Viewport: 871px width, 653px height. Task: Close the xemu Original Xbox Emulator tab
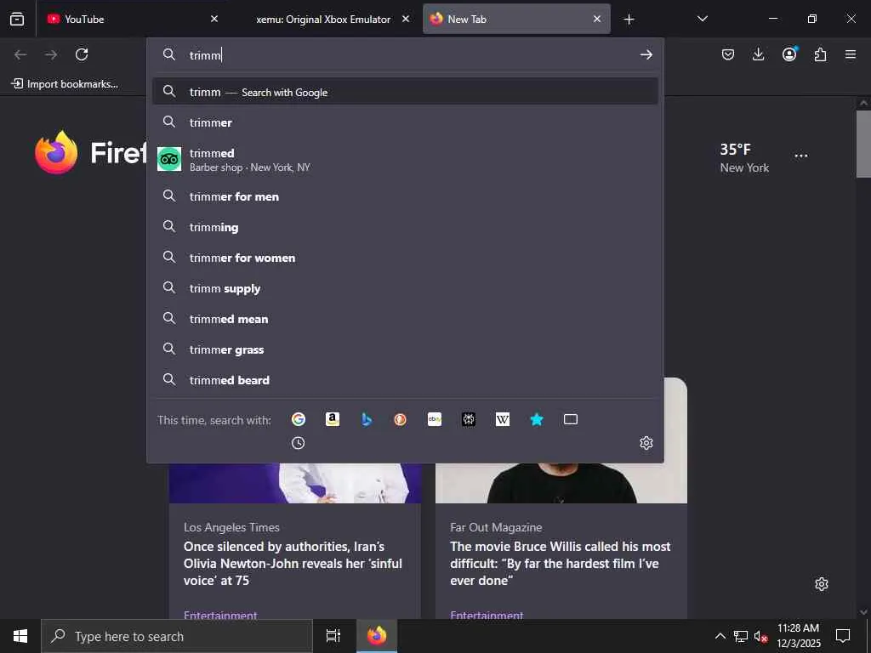pyautogui.click(x=406, y=19)
